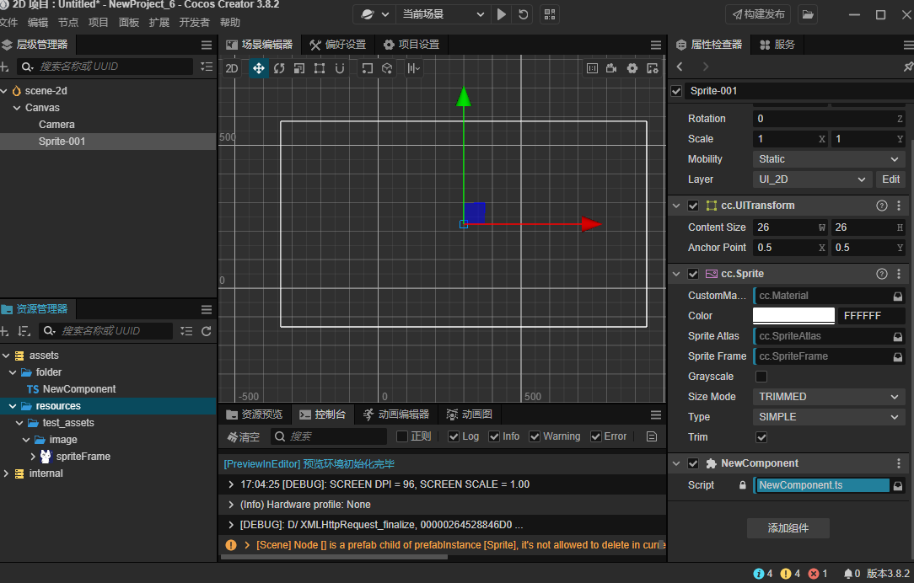The width and height of the screenshot is (914, 583).
Task: Toggle the Grayscale checkbox
Action: point(761,377)
